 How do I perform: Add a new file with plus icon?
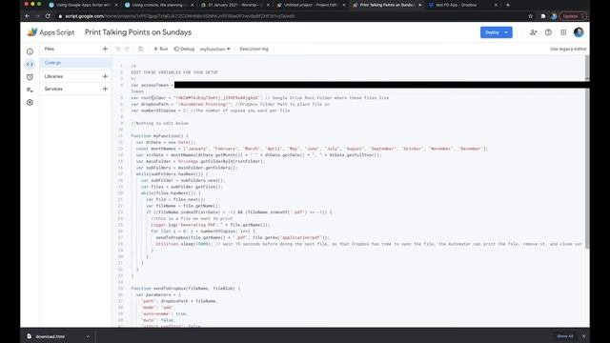click(x=105, y=49)
